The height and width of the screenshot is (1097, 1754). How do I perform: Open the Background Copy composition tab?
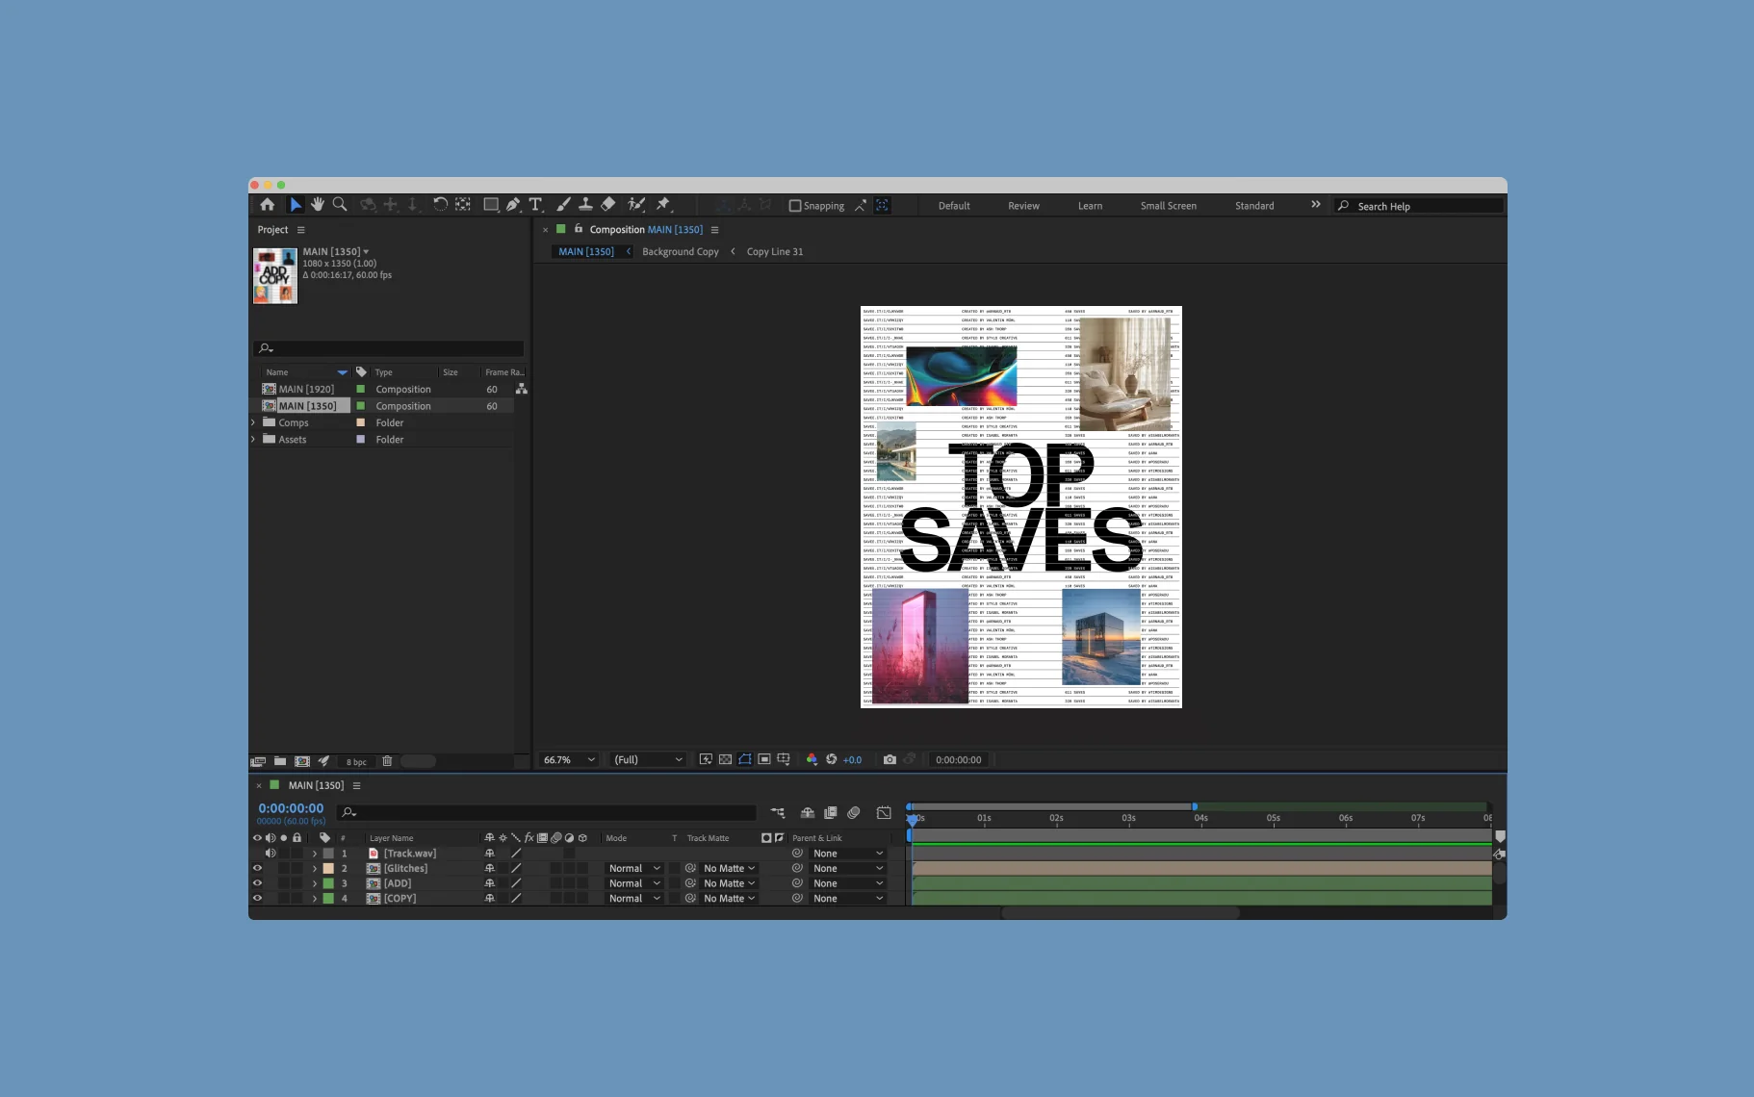pyautogui.click(x=680, y=252)
